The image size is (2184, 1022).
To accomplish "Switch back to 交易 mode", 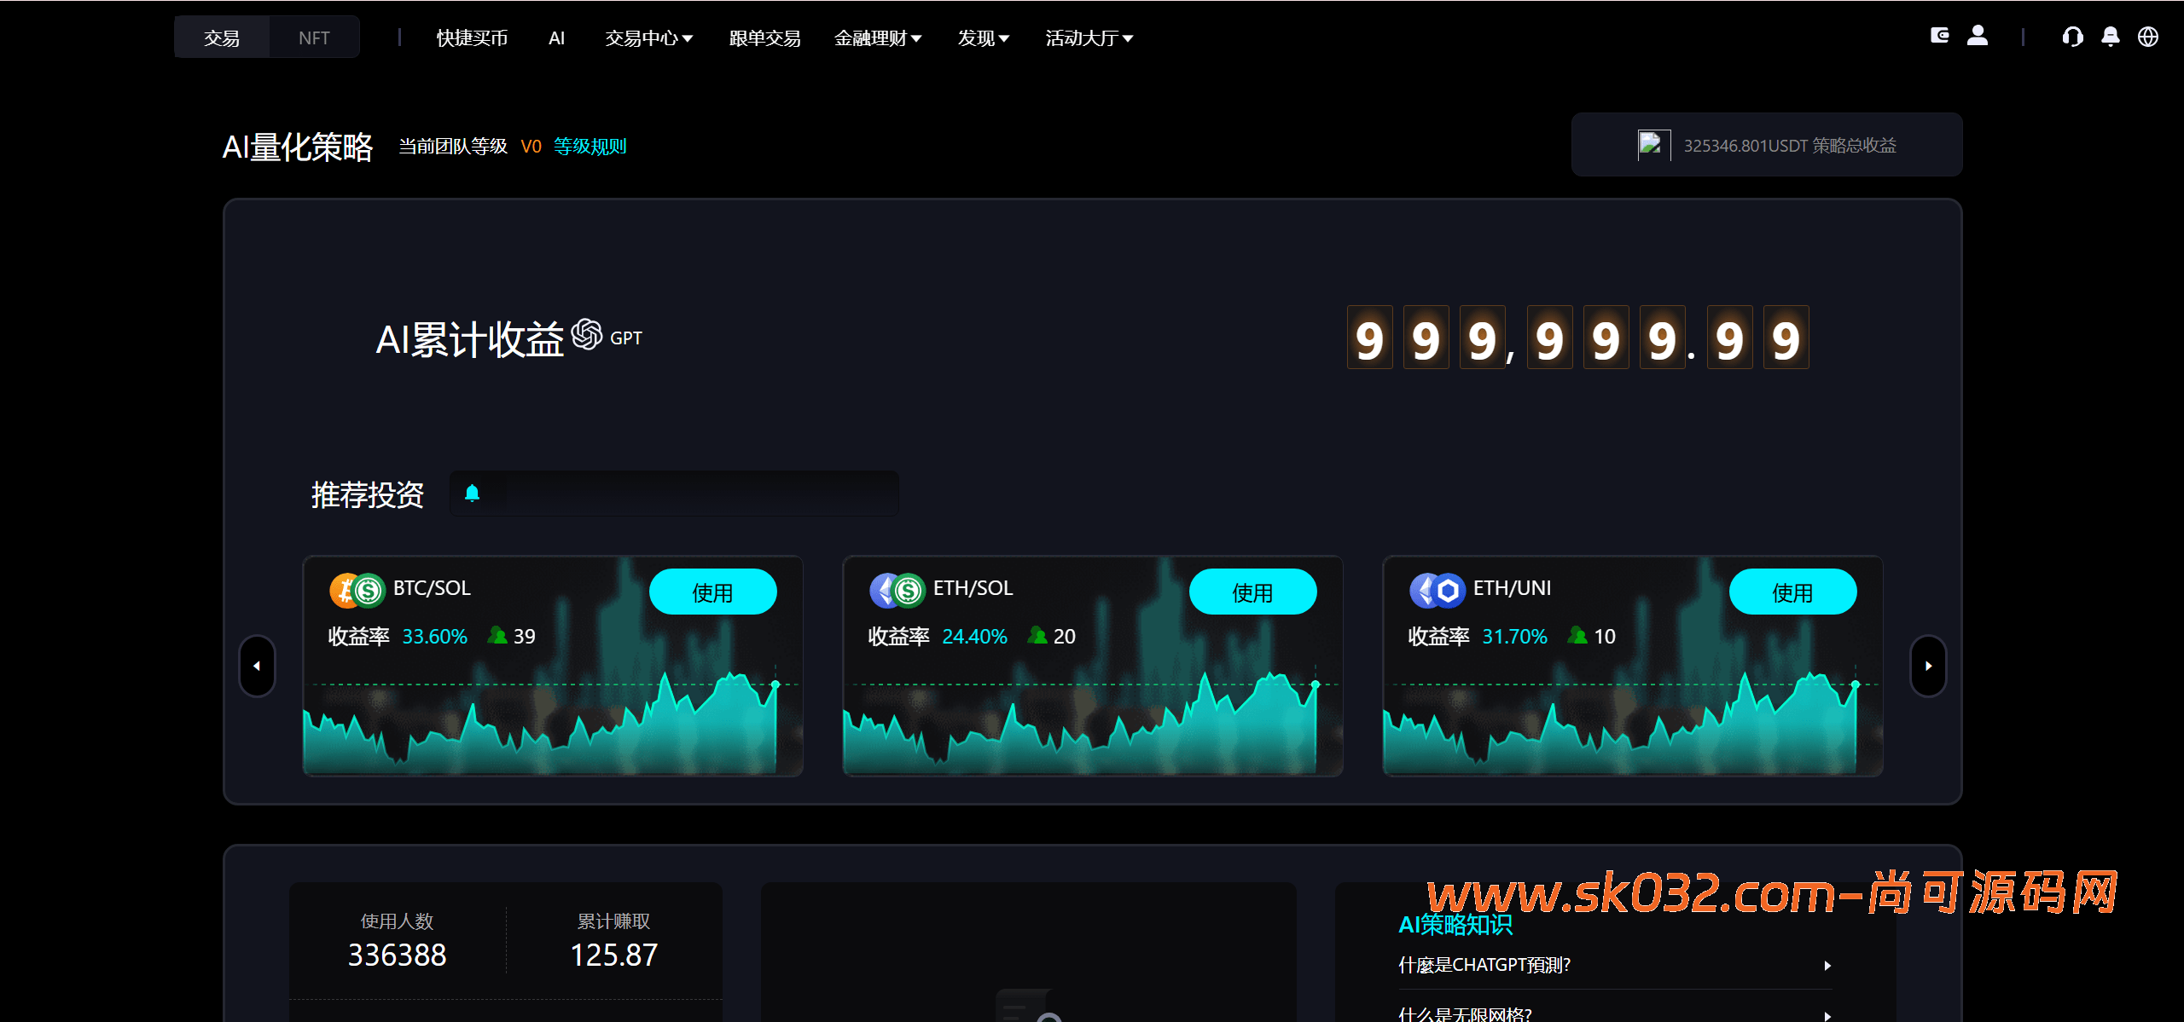I will pos(221,37).
